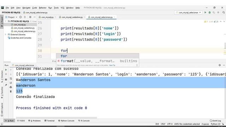Open the Navigate menu
Viewport: 226px width, 127px height.
(26, 8)
